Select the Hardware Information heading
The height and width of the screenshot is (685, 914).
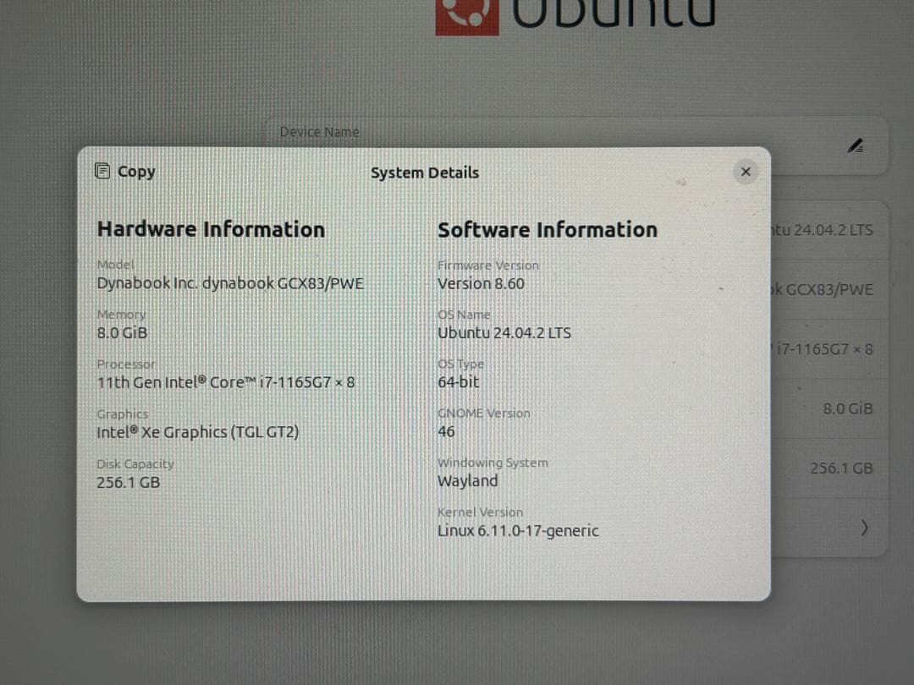point(211,229)
